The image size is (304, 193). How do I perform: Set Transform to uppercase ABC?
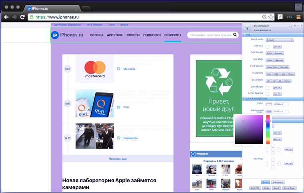pos(276,74)
